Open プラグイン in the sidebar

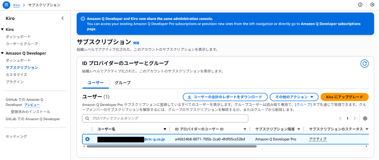tap(15, 82)
